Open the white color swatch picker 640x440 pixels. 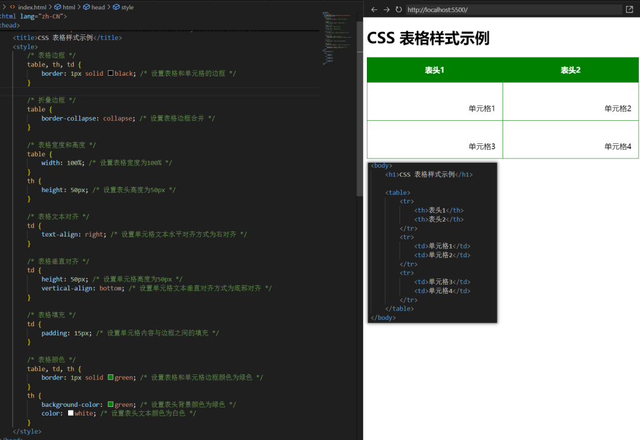[71, 414]
